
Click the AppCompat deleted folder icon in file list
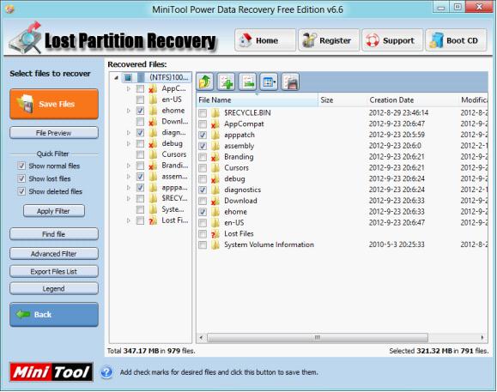tap(215, 124)
